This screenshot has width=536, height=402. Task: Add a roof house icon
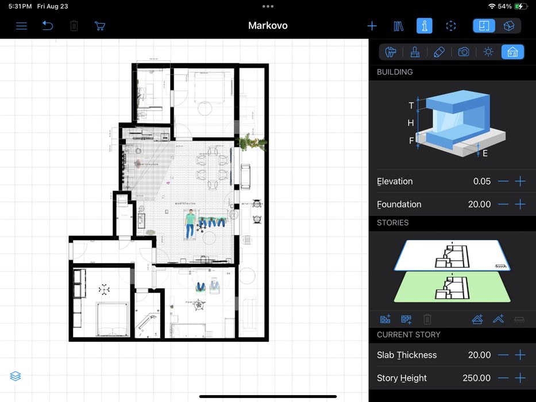[x=477, y=319]
